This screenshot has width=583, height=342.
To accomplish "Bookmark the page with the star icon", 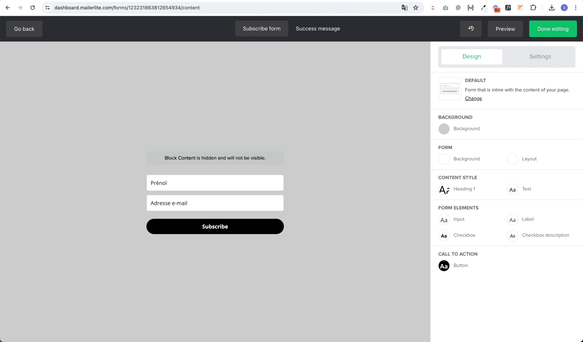I will pos(416,7).
